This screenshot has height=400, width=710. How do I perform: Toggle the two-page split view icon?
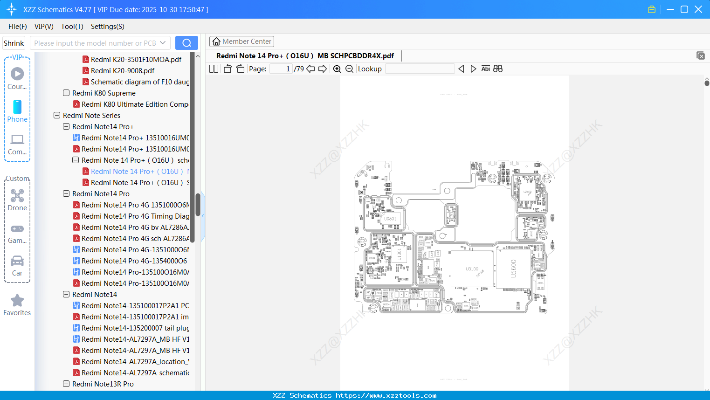pos(214,69)
